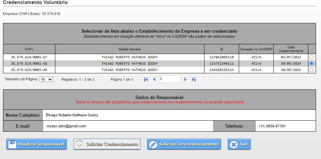Go to the next page arrow
Screen dimensions: 321x159
[185, 79]
